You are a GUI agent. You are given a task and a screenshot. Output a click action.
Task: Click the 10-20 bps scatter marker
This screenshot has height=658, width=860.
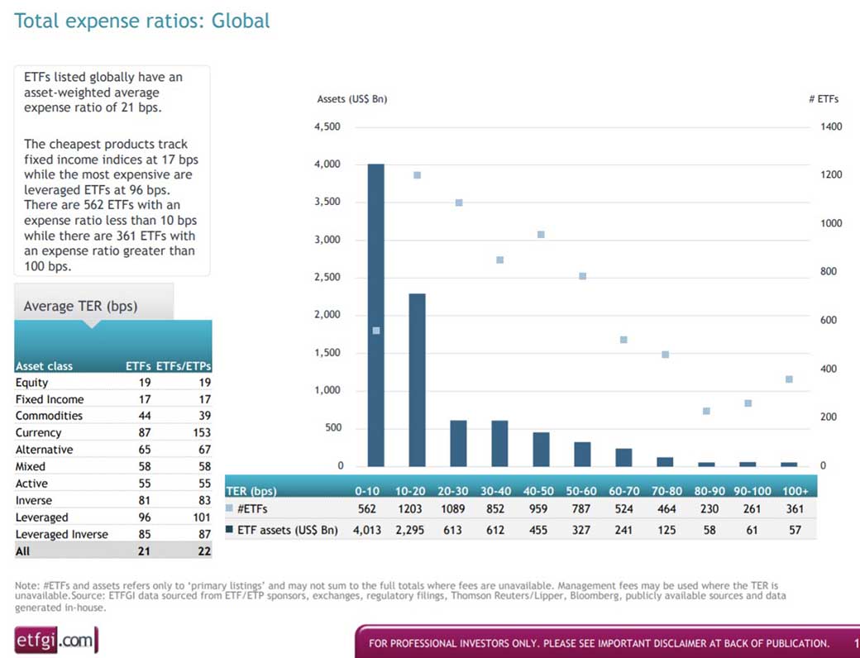pyautogui.click(x=418, y=175)
